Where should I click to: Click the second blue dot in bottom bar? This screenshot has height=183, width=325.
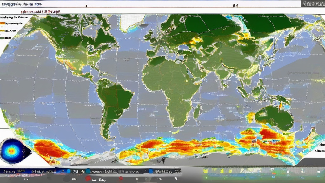pos(88,171)
